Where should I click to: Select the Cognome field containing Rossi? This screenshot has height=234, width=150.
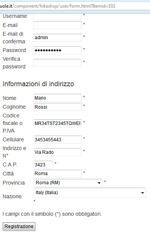click(57, 107)
